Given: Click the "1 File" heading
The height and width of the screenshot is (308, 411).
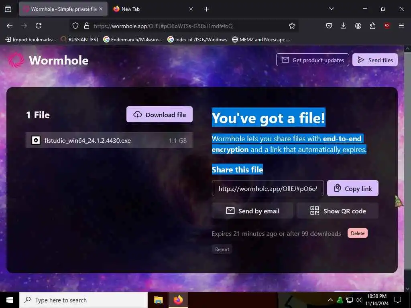Looking at the screenshot, I should point(38,115).
